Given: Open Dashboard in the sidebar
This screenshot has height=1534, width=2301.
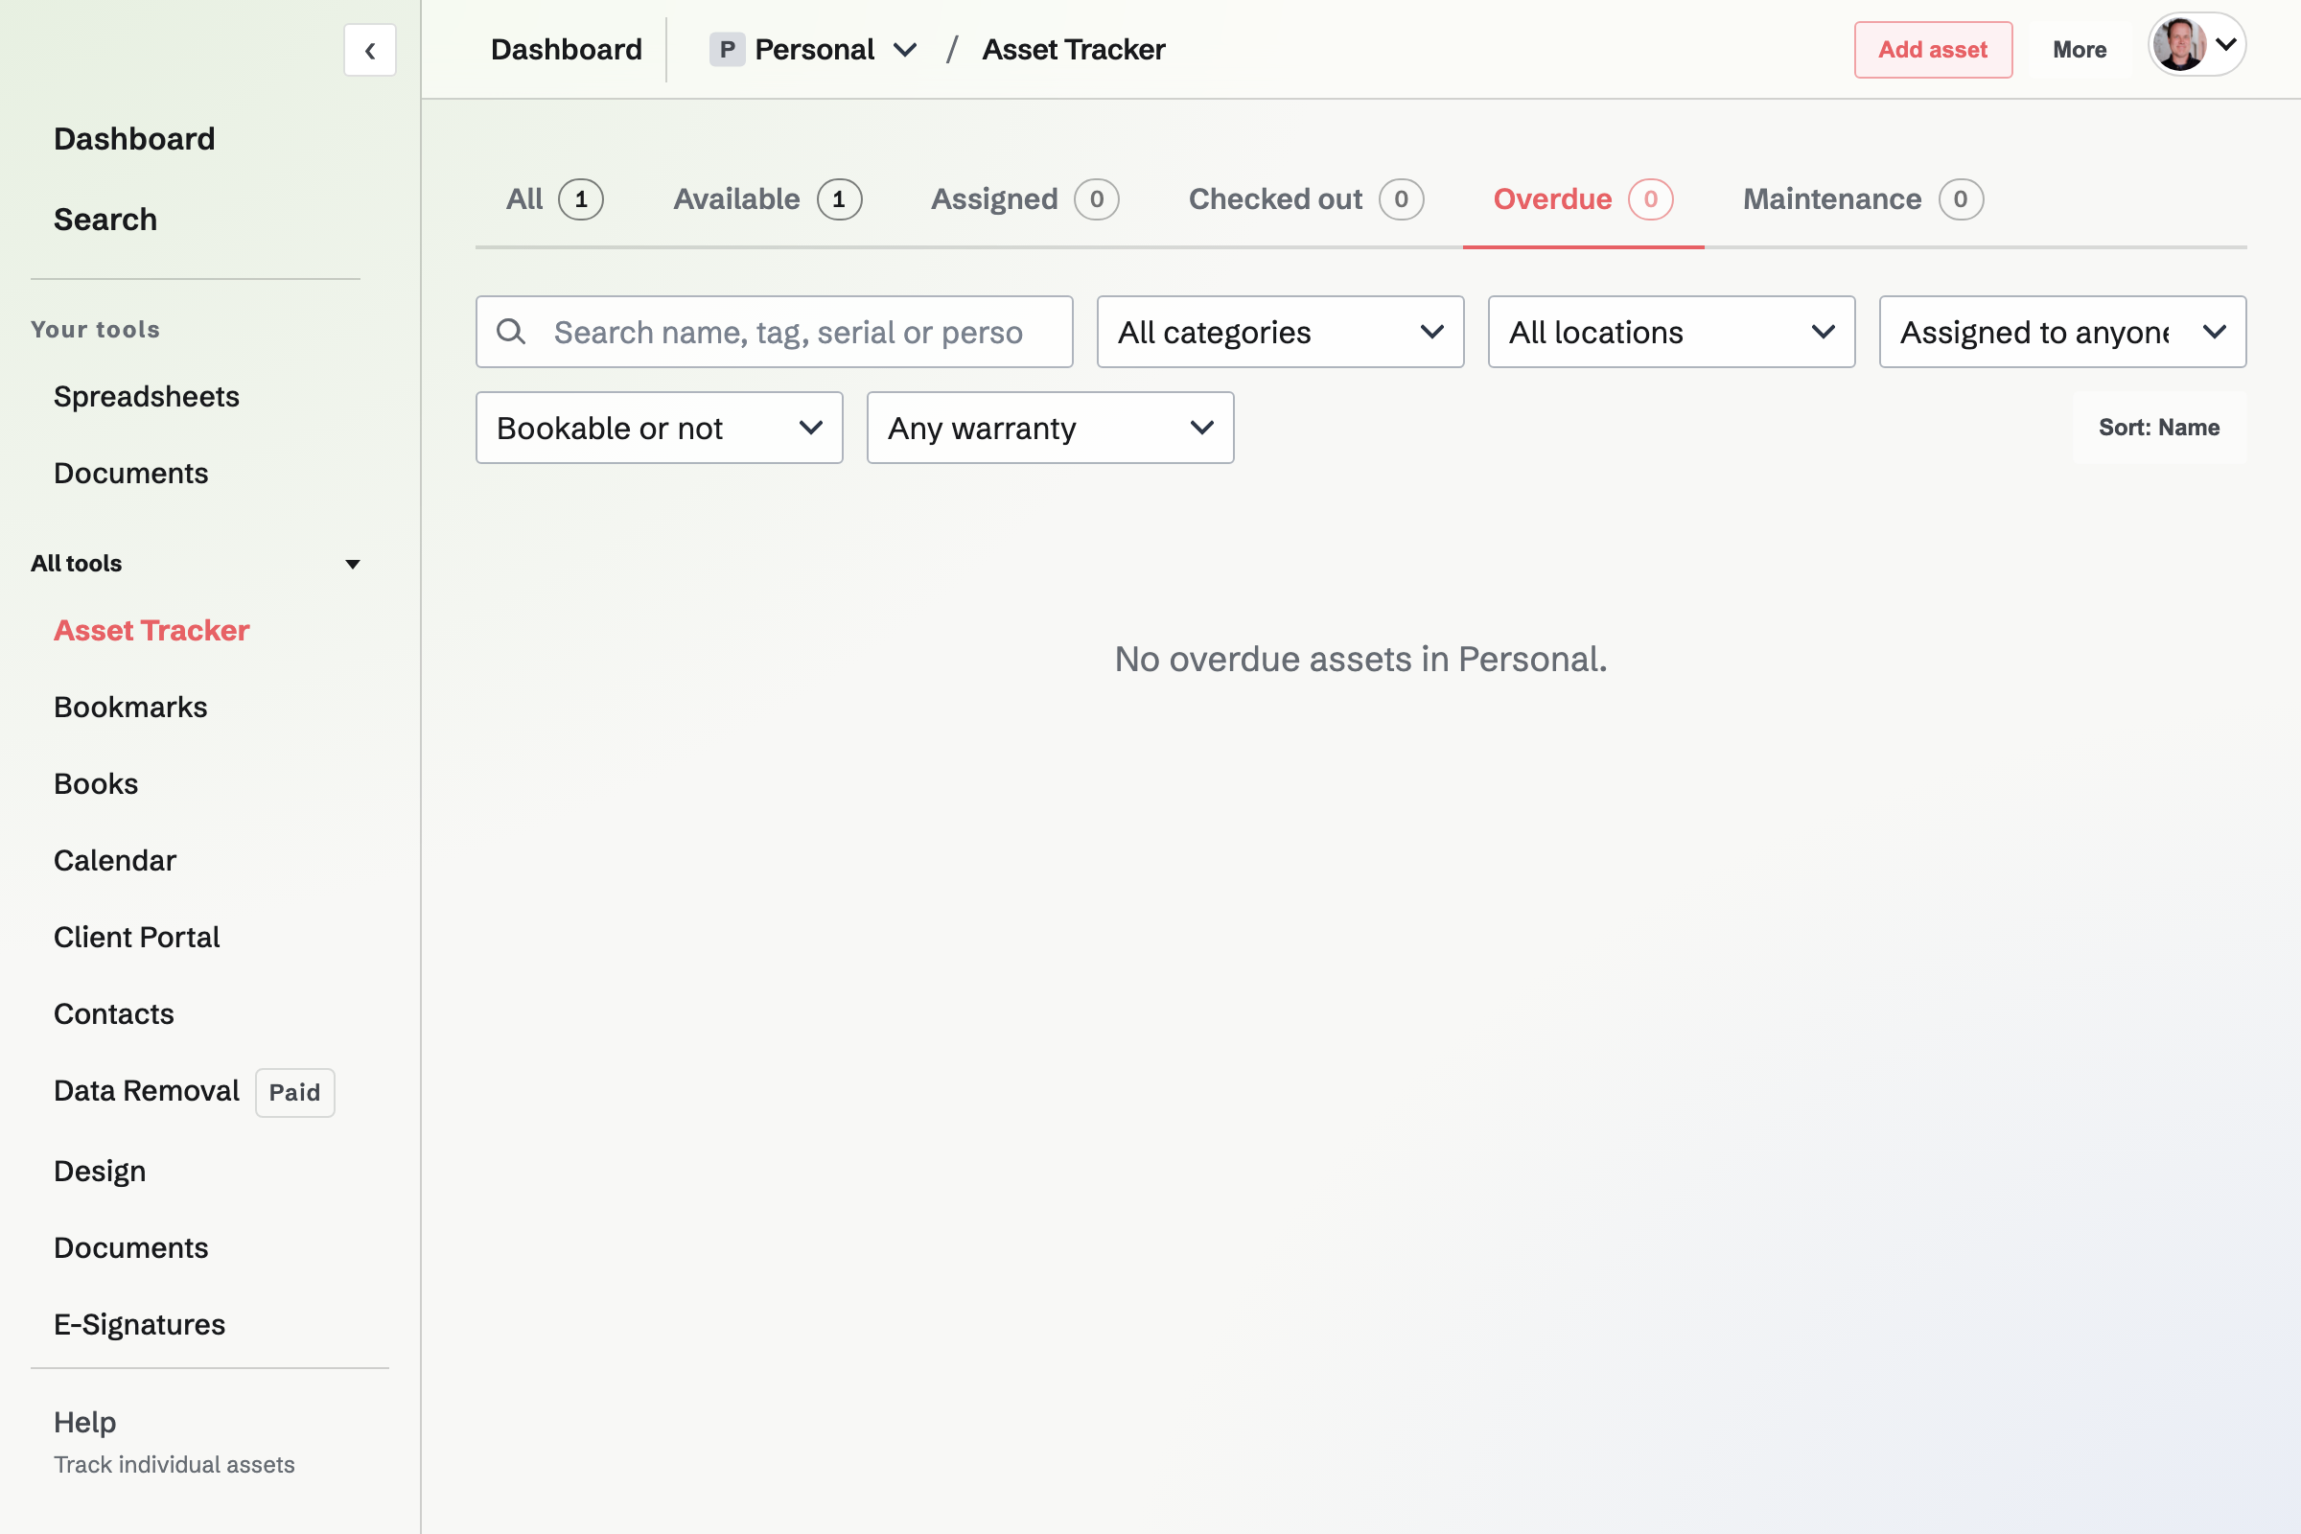Looking at the screenshot, I should point(134,139).
